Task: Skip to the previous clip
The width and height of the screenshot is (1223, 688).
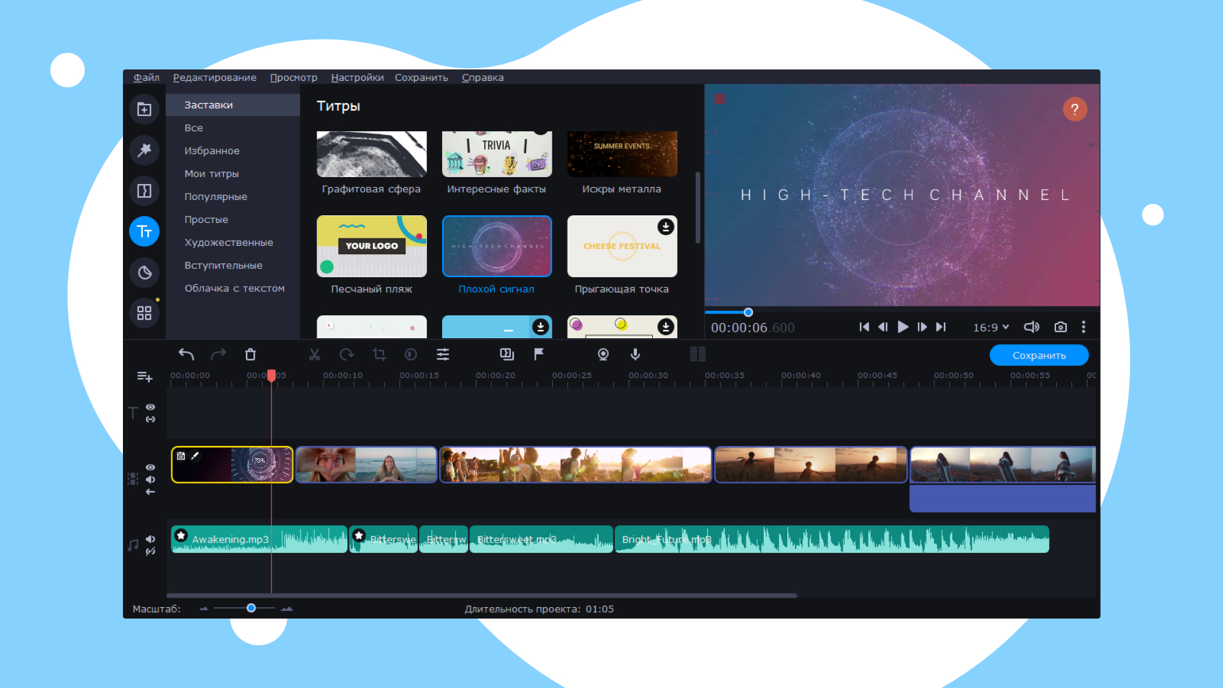Action: tap(864, 327)
